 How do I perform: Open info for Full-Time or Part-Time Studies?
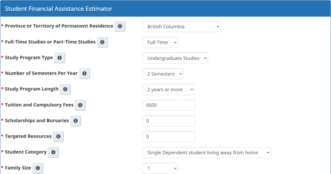(x=102, y=42)
